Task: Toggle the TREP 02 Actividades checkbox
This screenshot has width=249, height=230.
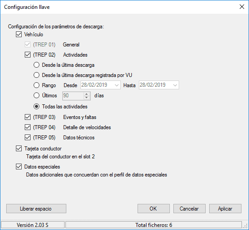Action: [27, 55]
